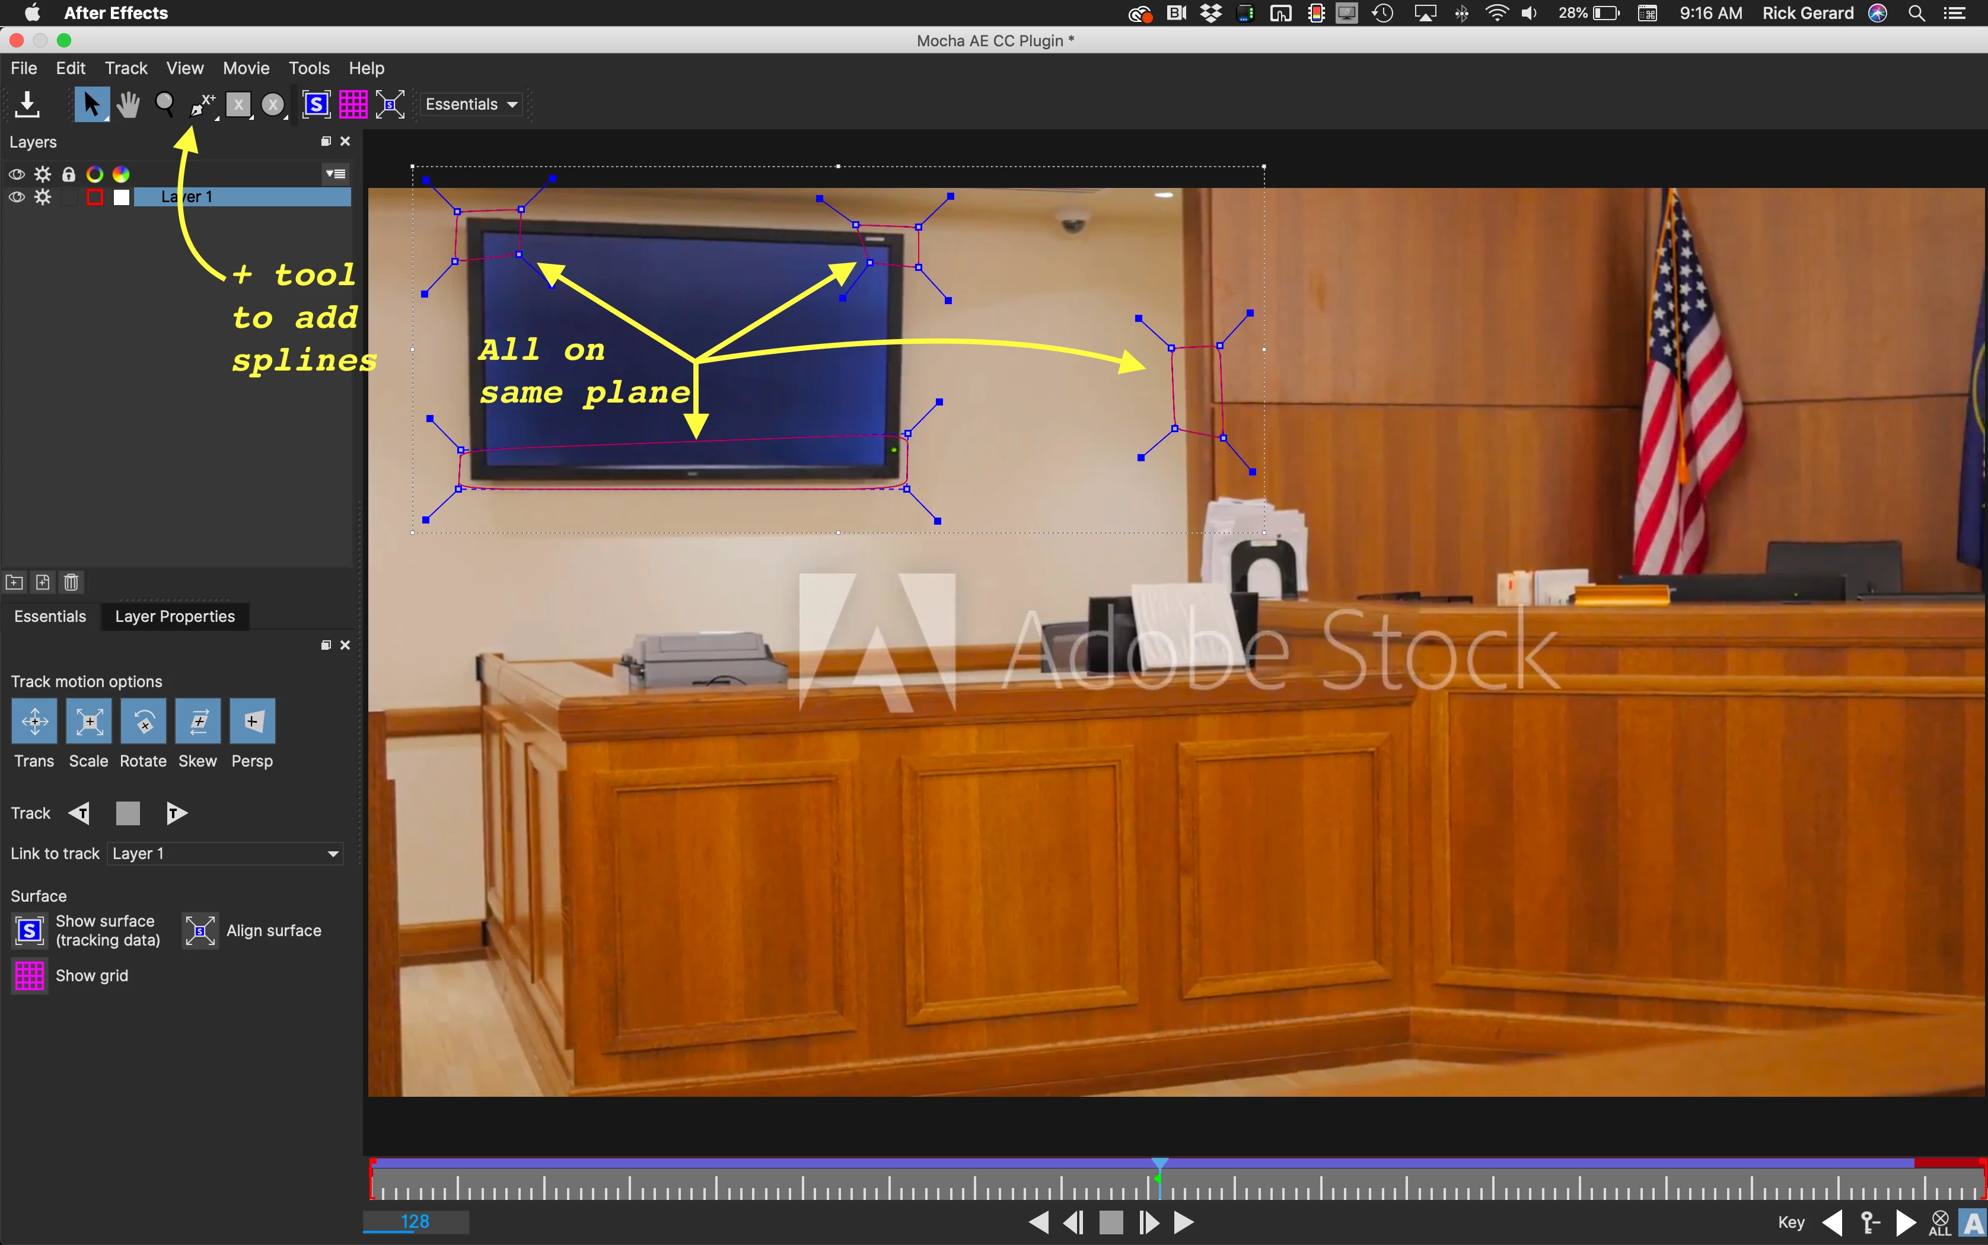Toggle the Skew track motion option
The image size is (1988, 1245).
tap(197, 722)
